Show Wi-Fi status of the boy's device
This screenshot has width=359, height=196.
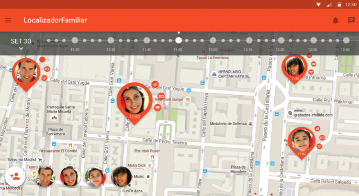(x=319, y=146)
